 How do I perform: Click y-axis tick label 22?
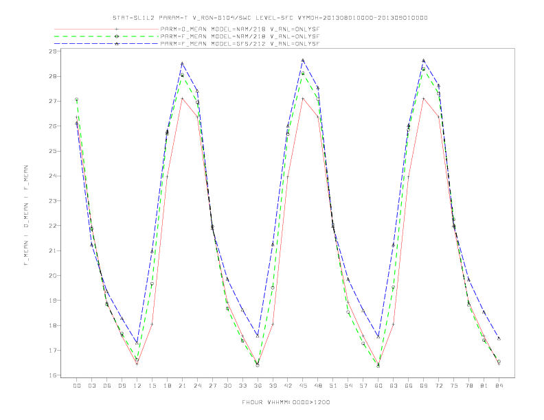[53, 226]
